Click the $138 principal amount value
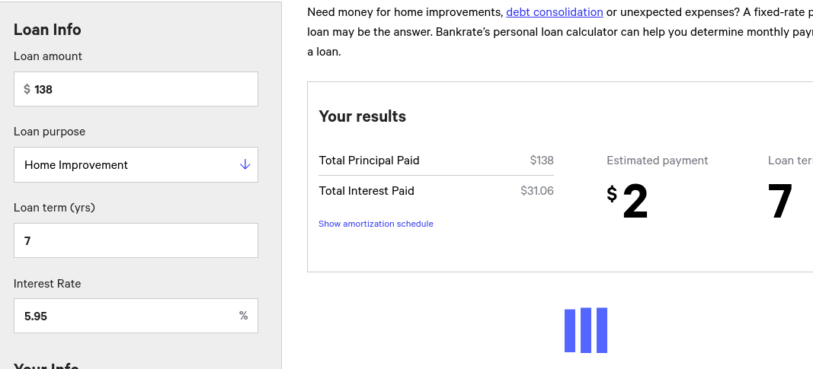 pyautogui.click(x=542, y=161)
